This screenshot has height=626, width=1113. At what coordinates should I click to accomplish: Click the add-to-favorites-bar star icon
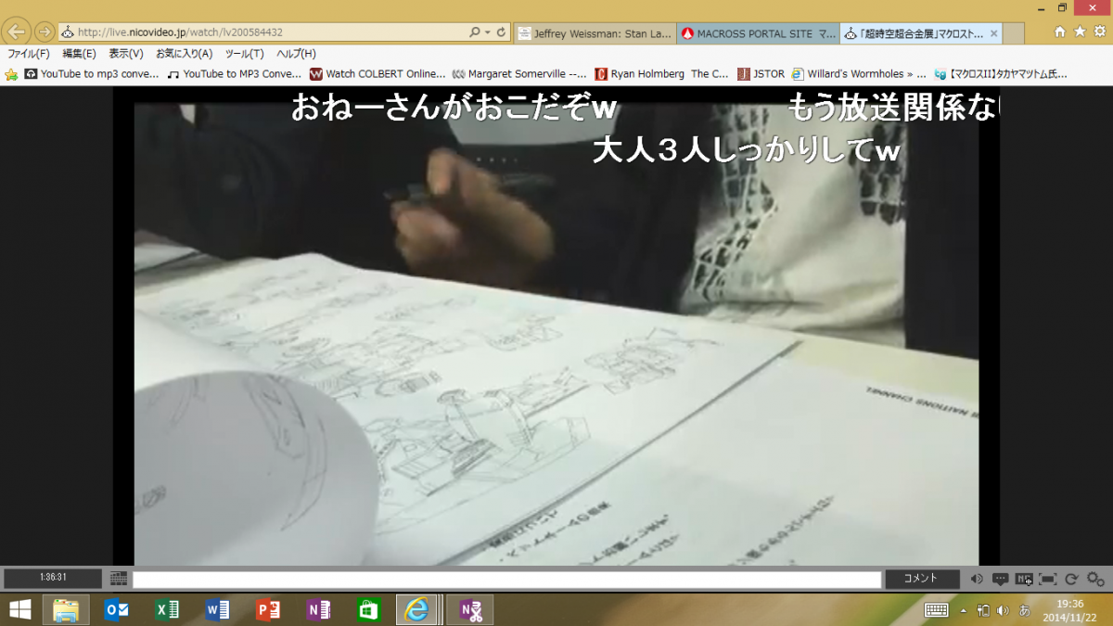tap(11, 74)
